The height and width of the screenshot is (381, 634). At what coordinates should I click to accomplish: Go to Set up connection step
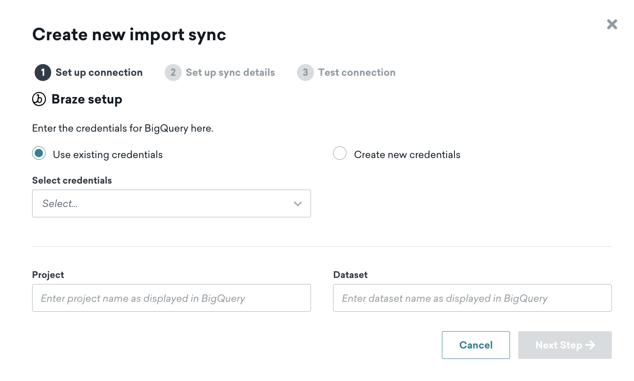click(99, 72)
